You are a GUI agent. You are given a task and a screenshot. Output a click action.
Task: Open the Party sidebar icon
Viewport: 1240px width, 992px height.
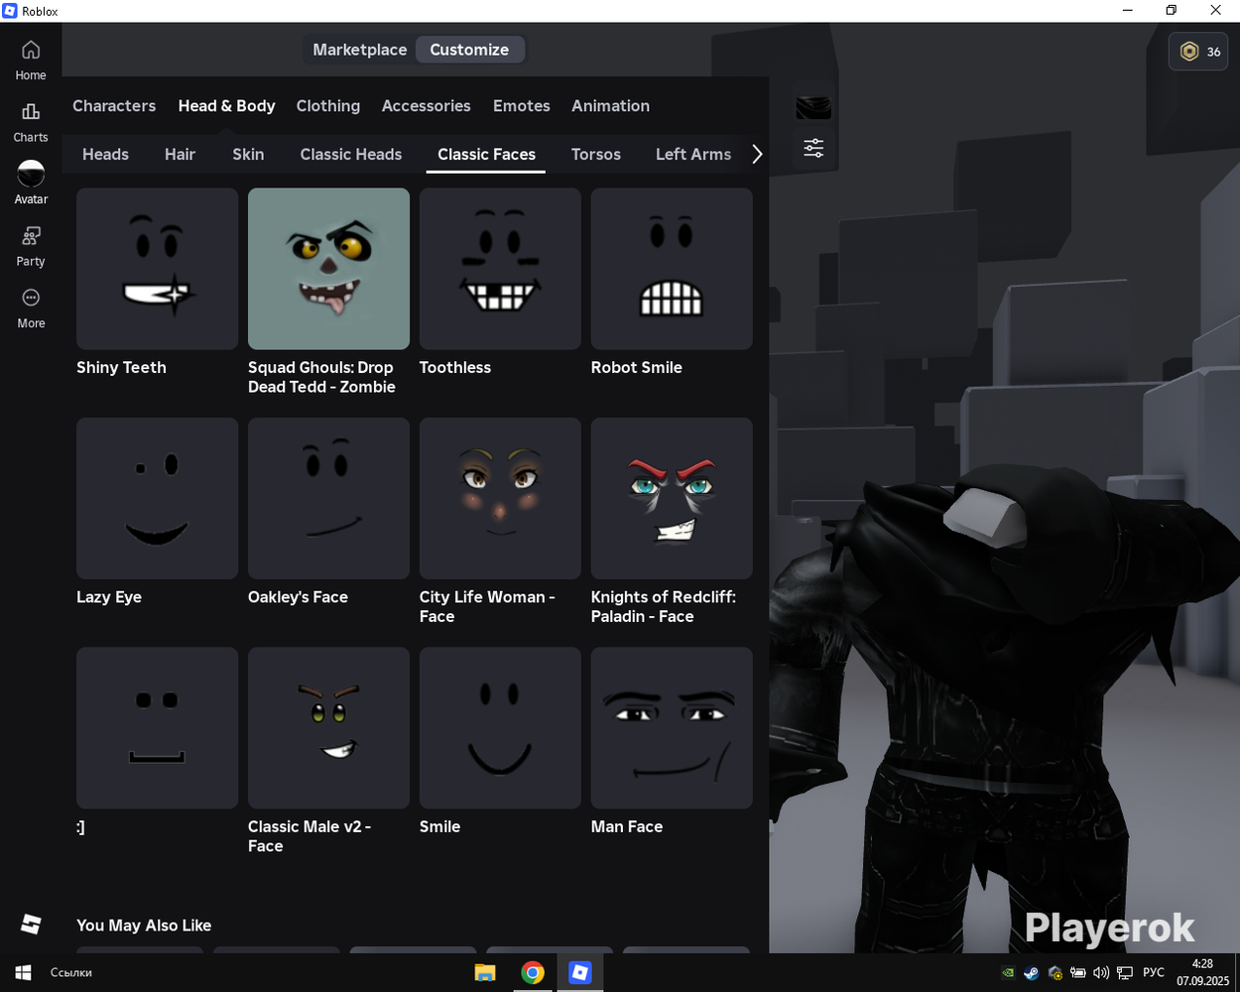point(31,247)
